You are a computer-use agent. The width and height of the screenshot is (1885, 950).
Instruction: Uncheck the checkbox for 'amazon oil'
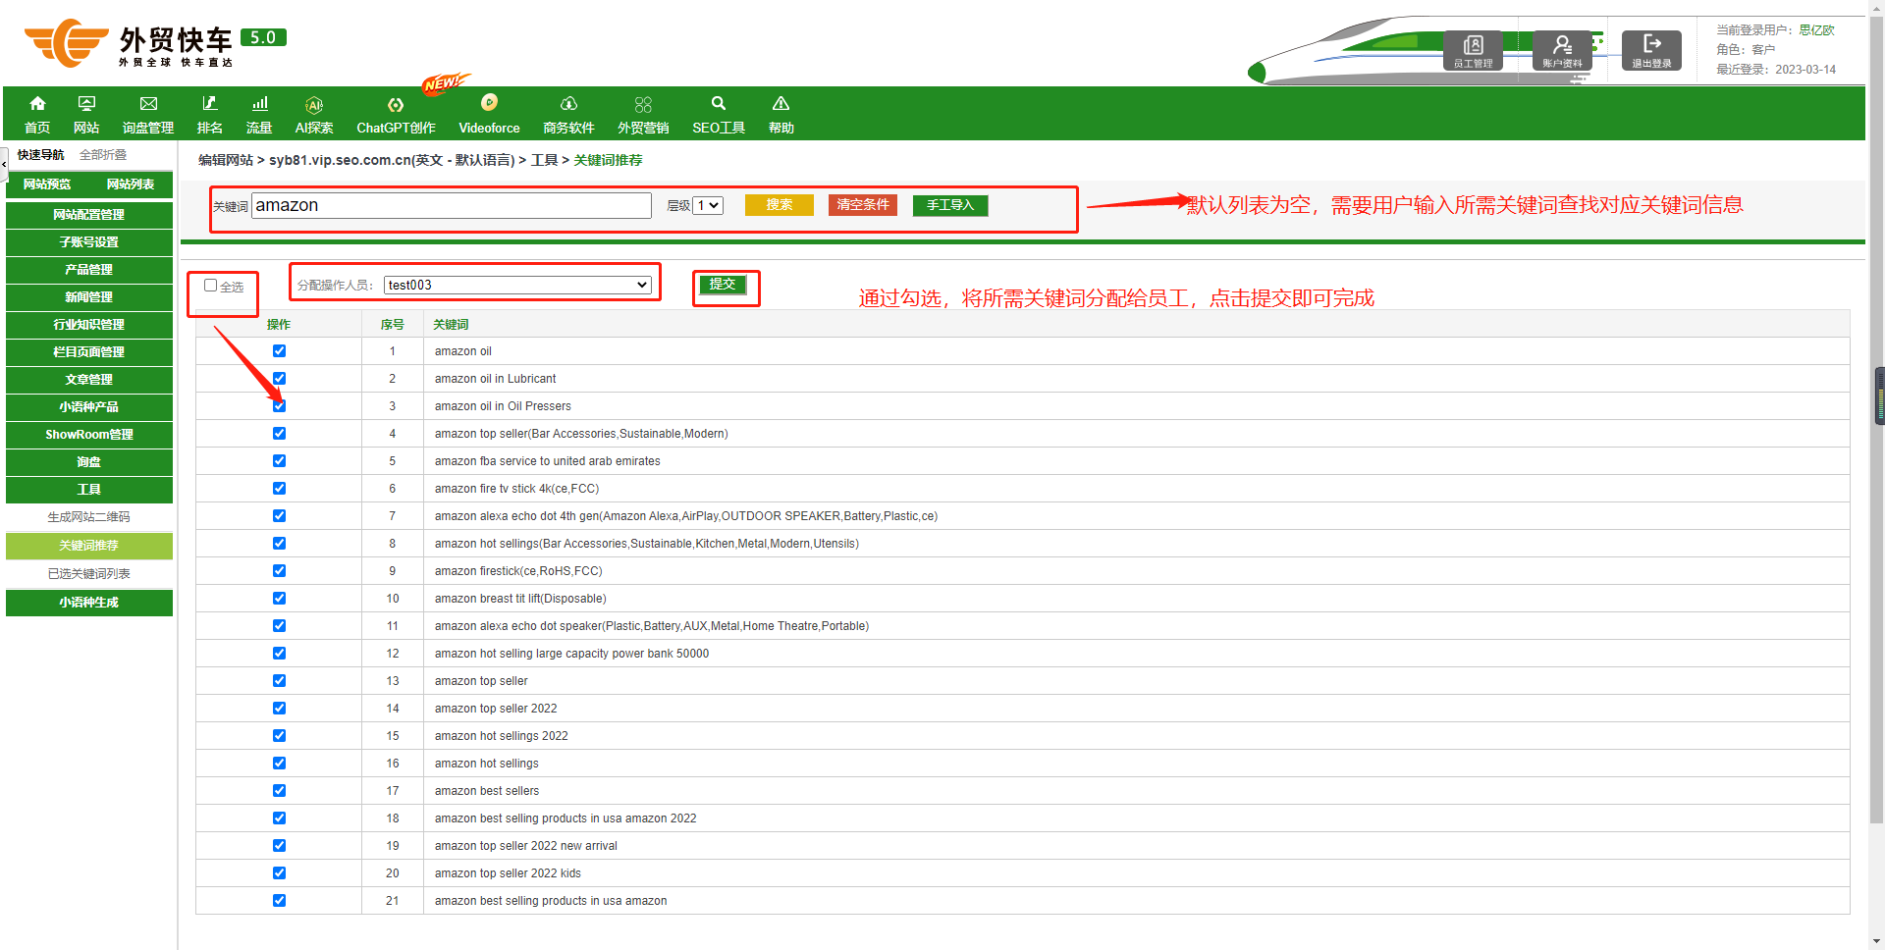(x=279, y=351)
